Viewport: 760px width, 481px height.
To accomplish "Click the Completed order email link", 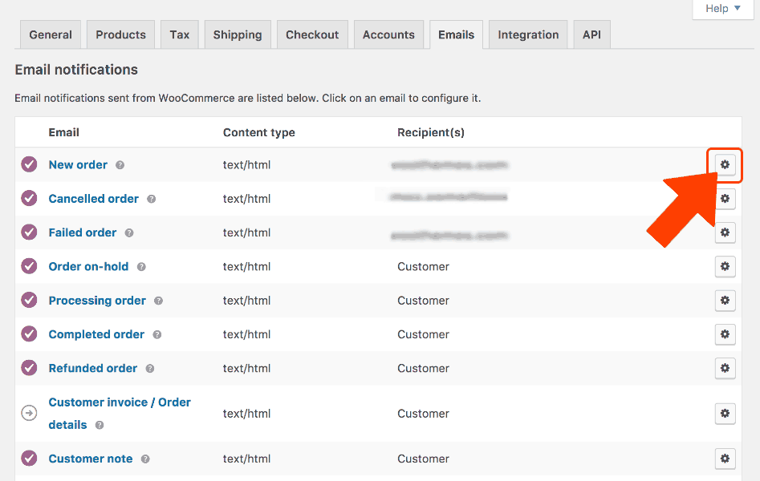I will [96, 334].
